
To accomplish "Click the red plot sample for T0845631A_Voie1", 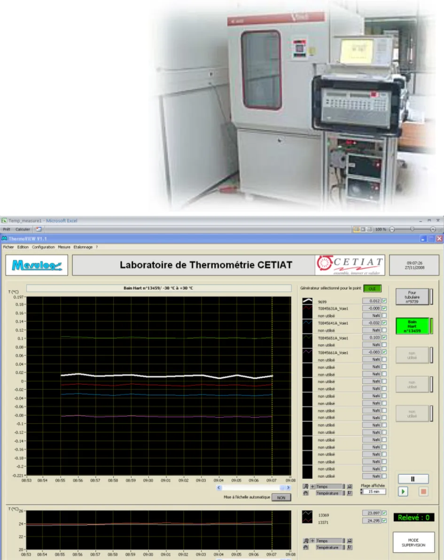I will click(x=307, y=308).
